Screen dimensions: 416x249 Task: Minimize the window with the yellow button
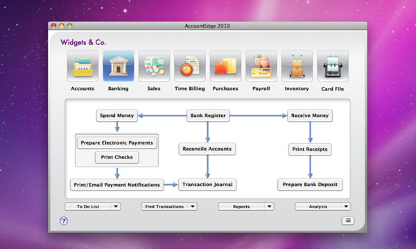click(x=62, y=26)
